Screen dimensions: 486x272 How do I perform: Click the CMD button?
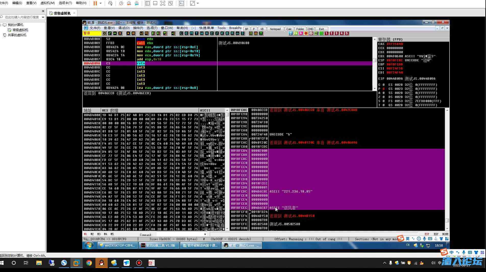point(310,29)
